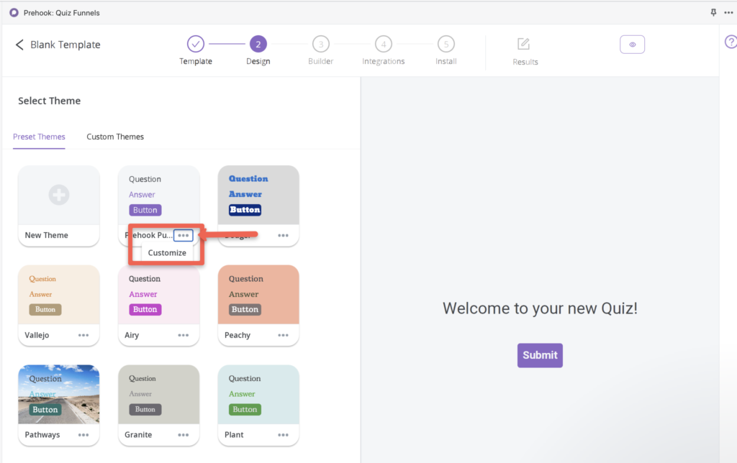Screen dimensions: 737x463
Task: Click the plus icon for New Theme
Action: 59,194
